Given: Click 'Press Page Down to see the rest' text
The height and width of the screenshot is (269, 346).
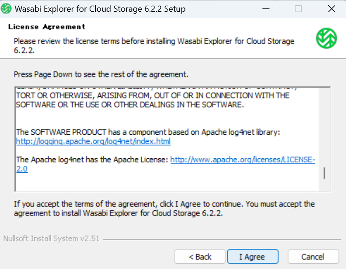Looking at the screenshot, I should (x=101, y=74).
